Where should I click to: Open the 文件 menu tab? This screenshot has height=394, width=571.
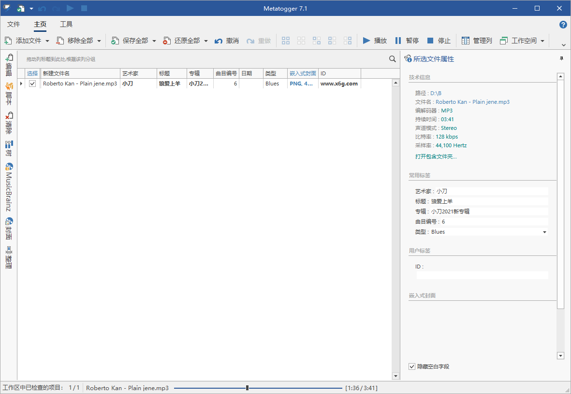[x=14, y=24]
